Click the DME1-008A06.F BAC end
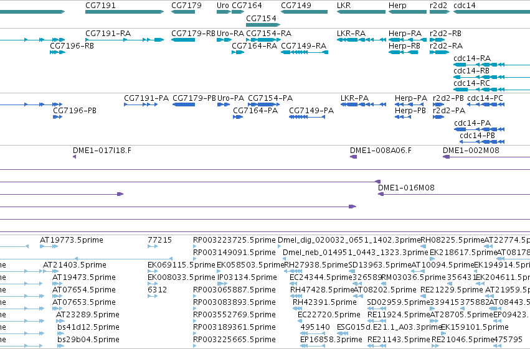Screen dimensions: 530x349 click(354, 157)
